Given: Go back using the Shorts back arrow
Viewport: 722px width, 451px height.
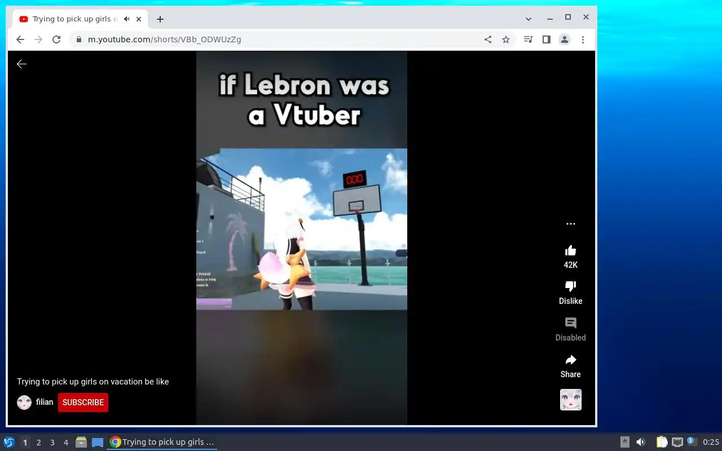Looking at the screenshot, I should 21,64.
